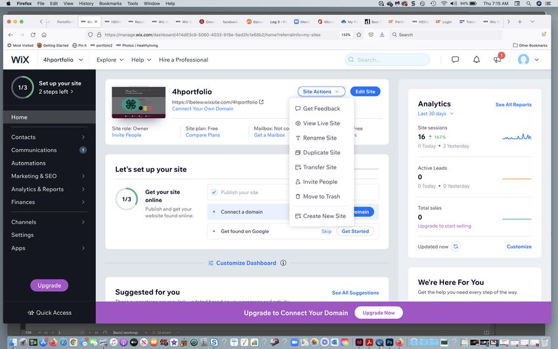
Task: Click the Upgrade Now button
Action: [379, 313]
